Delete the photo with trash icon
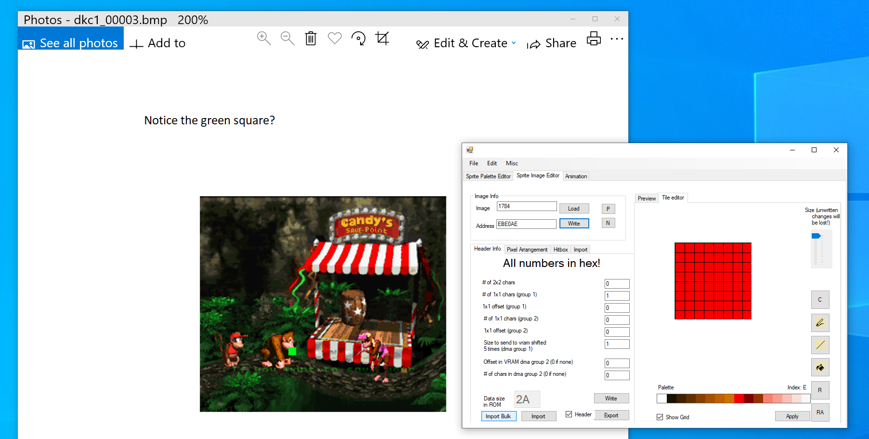The image size is (869, 439). (x=311, y=39)
